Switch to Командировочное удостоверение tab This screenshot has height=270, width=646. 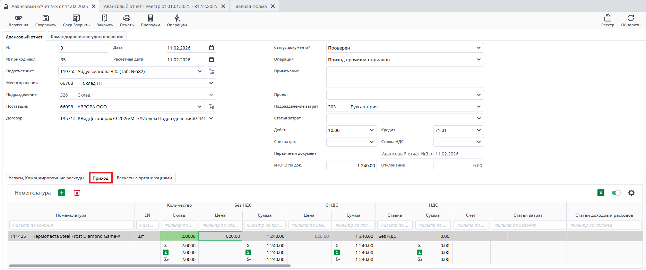[87, 37]
